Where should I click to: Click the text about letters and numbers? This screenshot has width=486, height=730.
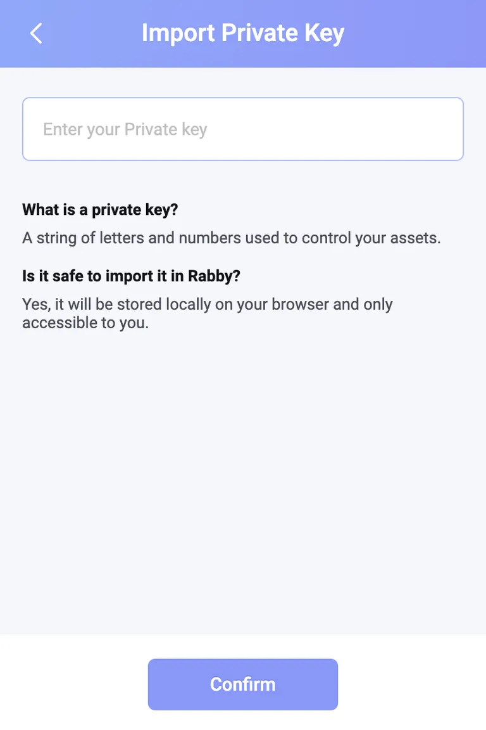click(x=231, y=238)
